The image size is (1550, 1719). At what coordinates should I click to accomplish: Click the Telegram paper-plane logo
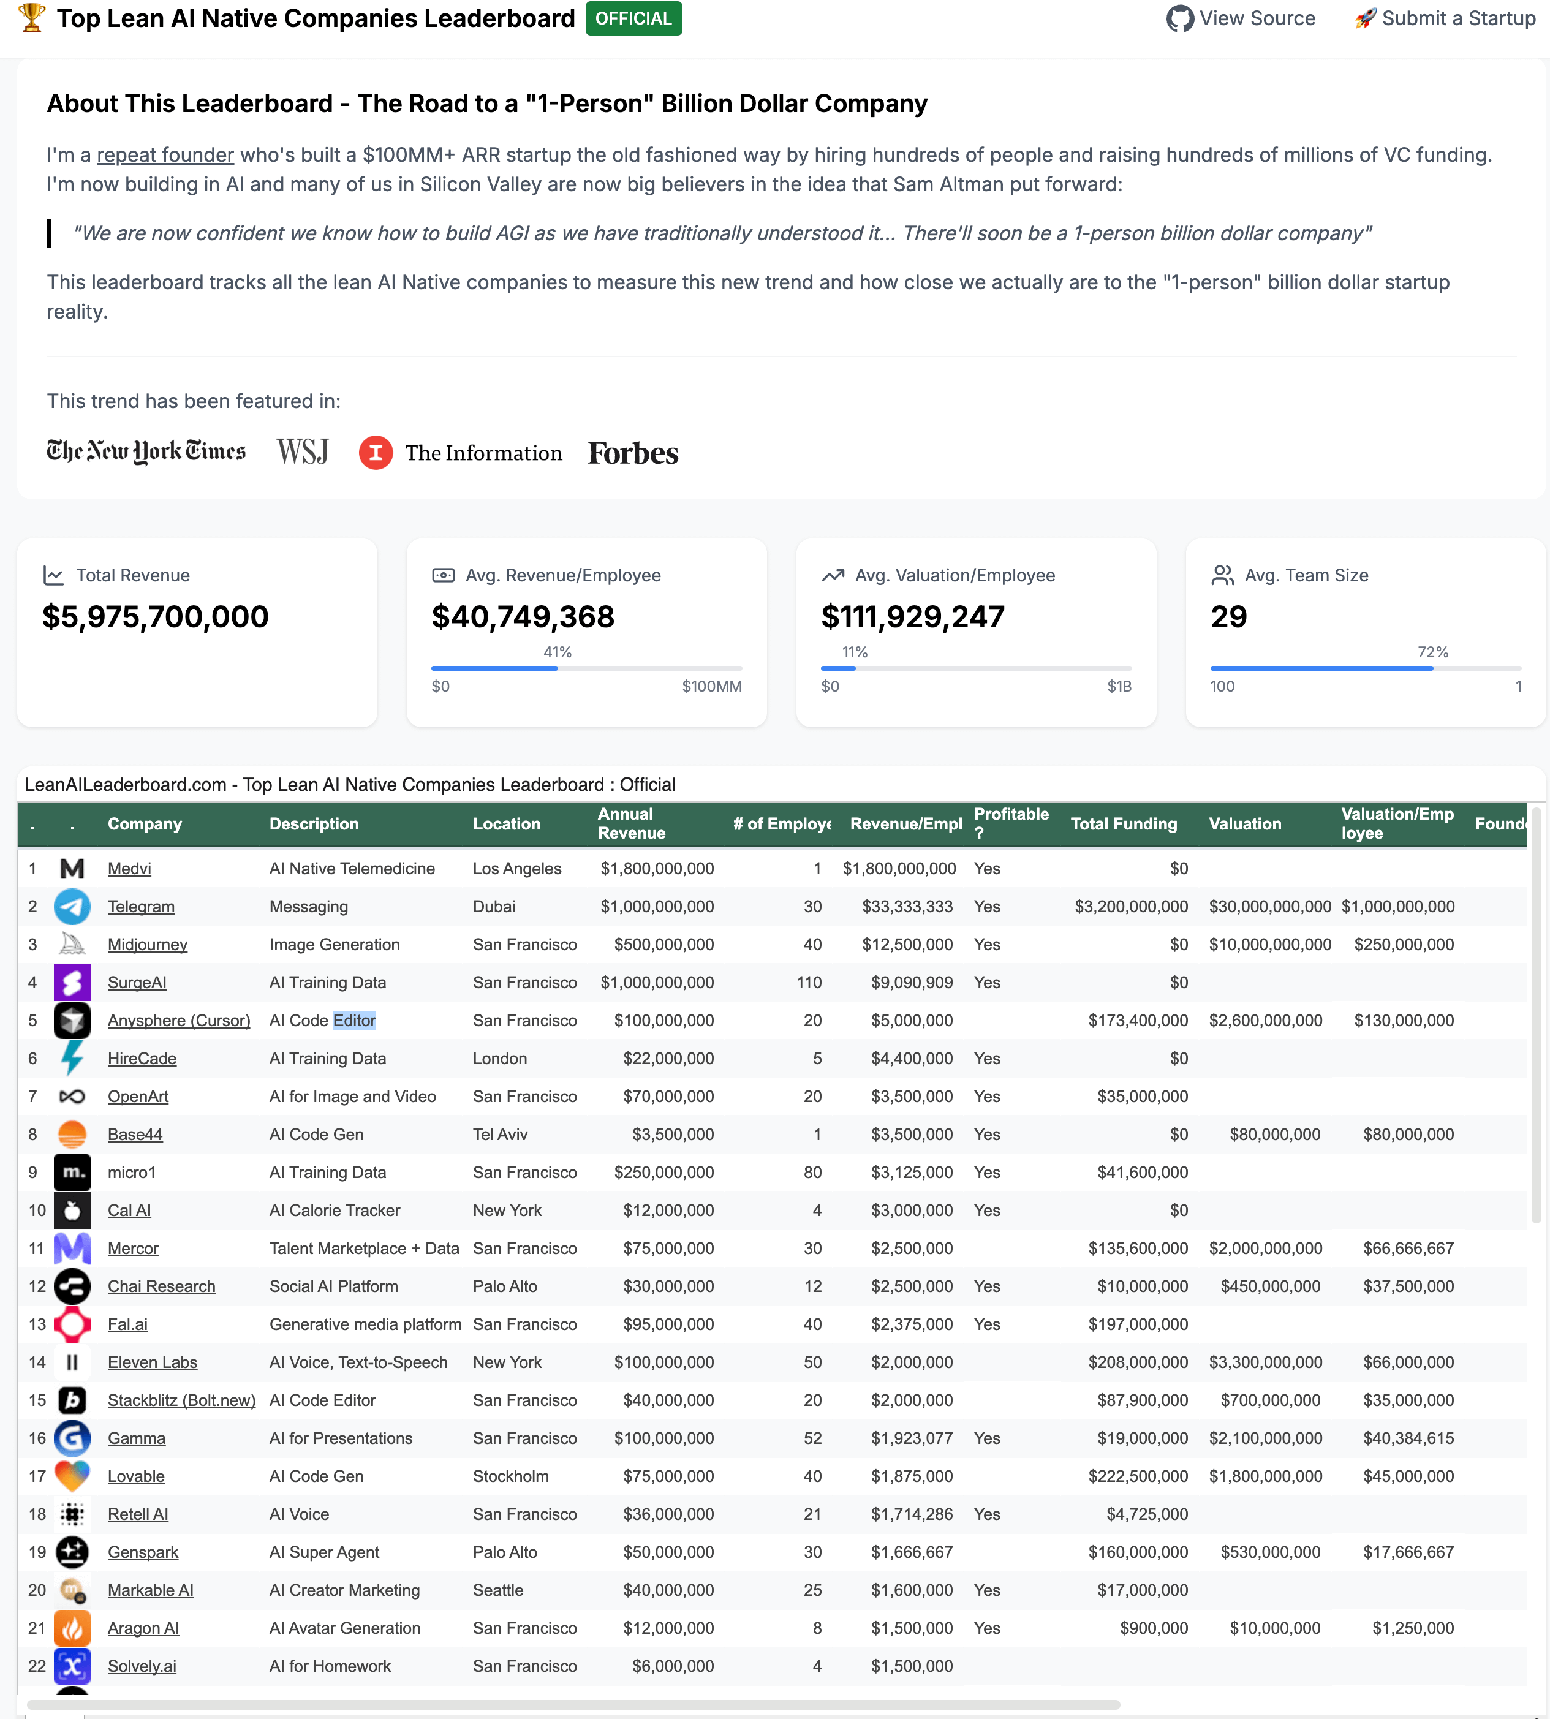pyautogui.click(x=72, y=907)
